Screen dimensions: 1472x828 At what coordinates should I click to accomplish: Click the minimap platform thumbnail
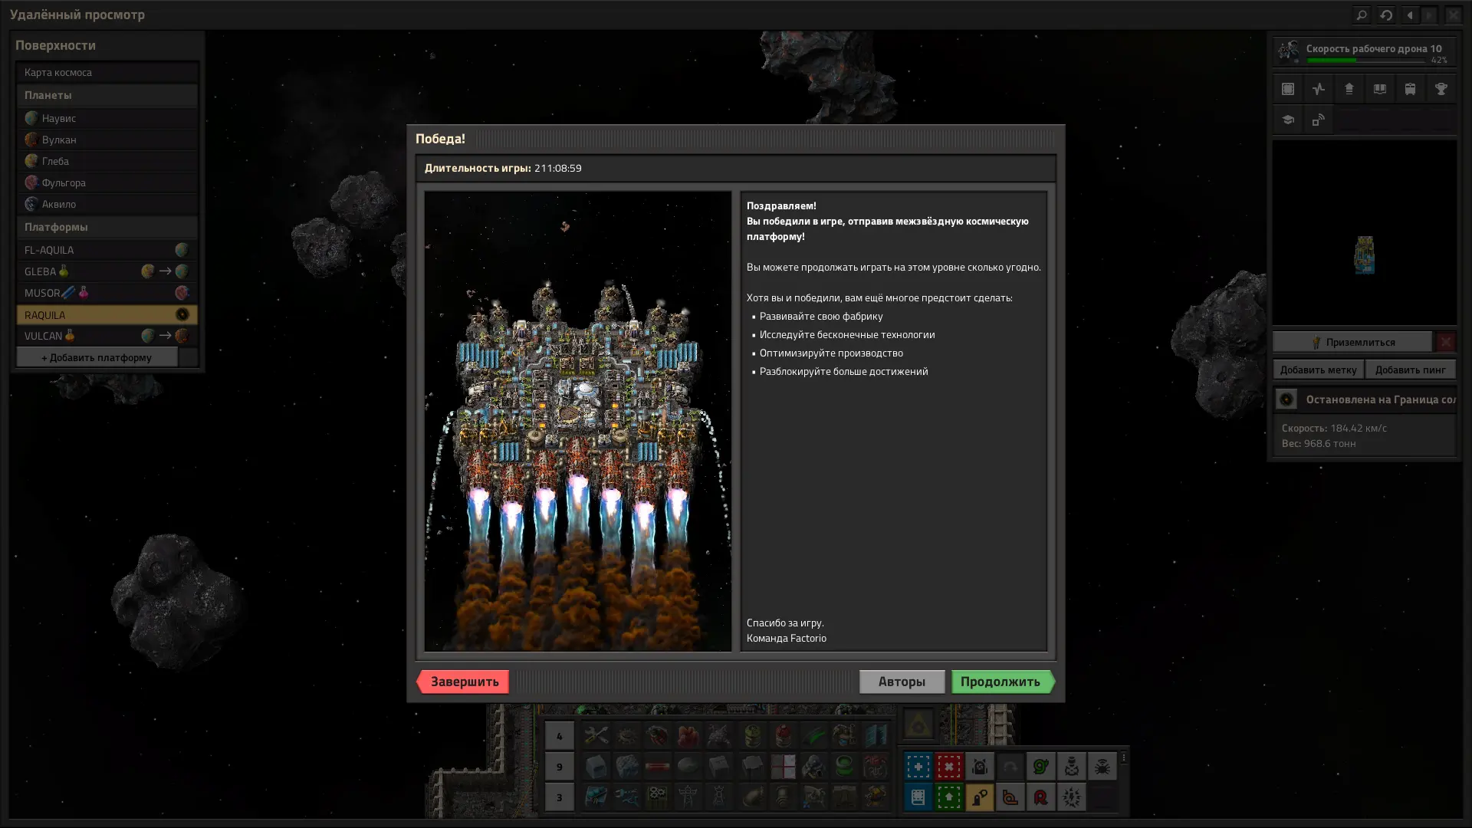[1365, 255]
